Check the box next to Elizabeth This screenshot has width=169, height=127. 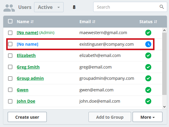pos(10,56)
